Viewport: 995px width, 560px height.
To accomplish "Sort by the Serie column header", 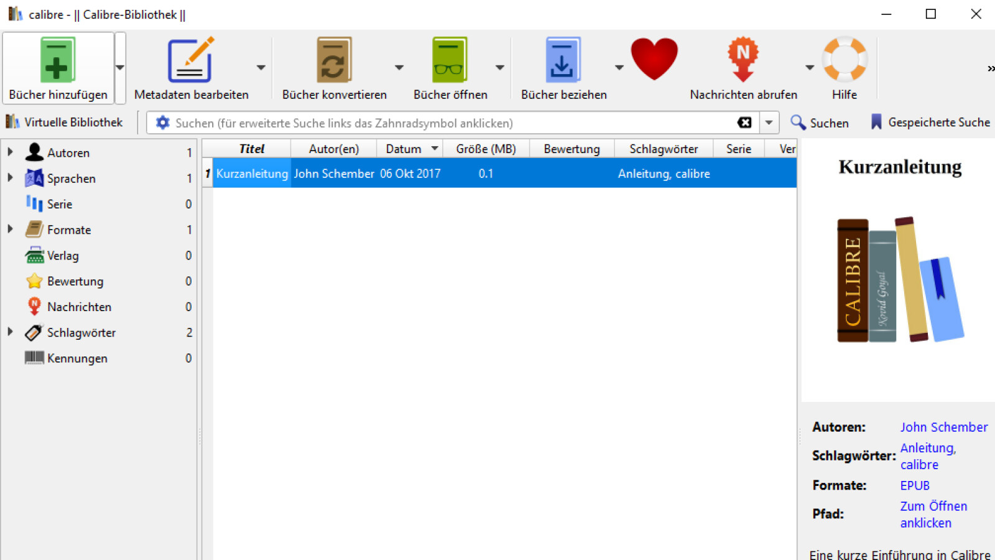I will 739,149.
